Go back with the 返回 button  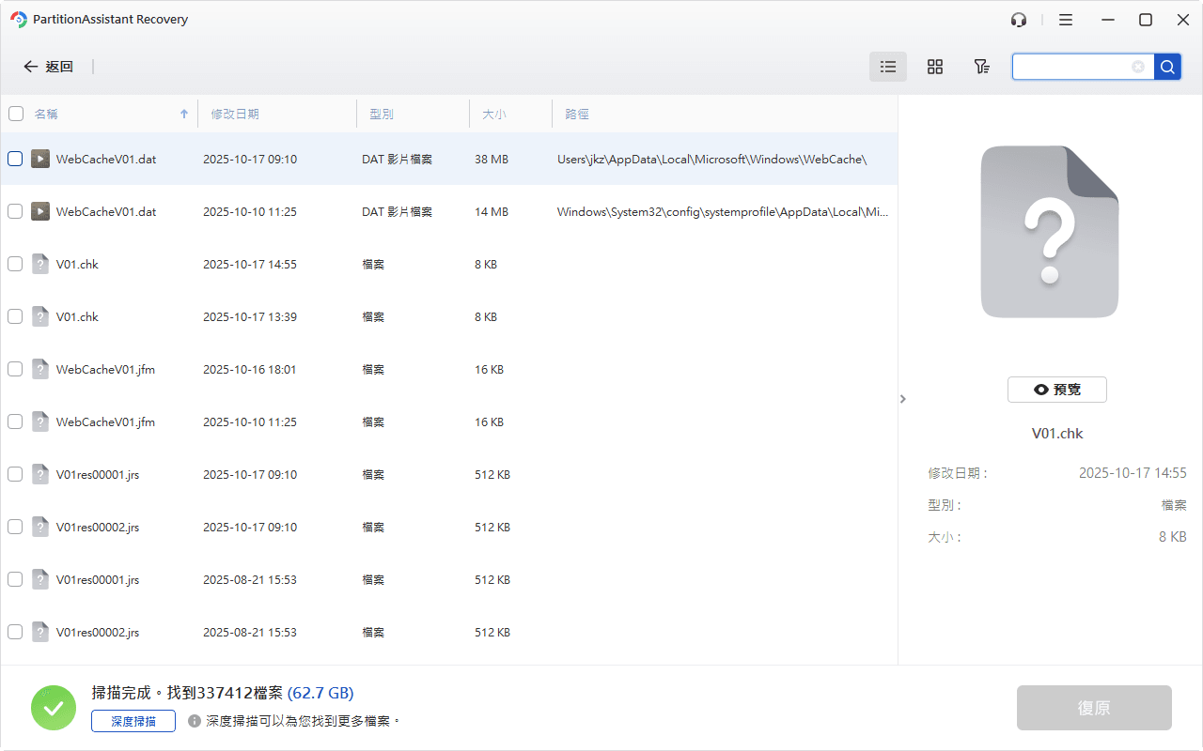click(x=49, y=67)
